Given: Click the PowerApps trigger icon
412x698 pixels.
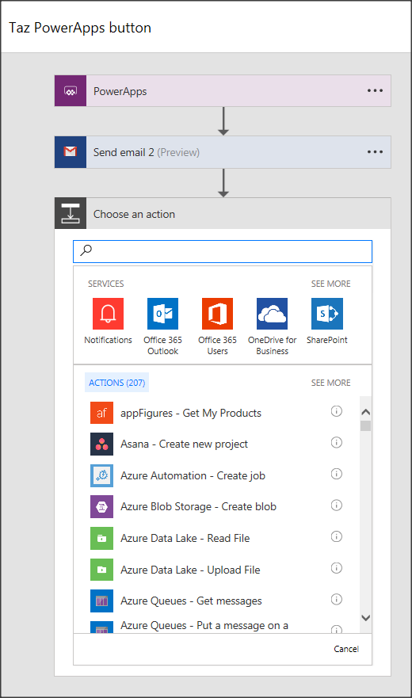Looking at the screenshot, I should [71, 91].
